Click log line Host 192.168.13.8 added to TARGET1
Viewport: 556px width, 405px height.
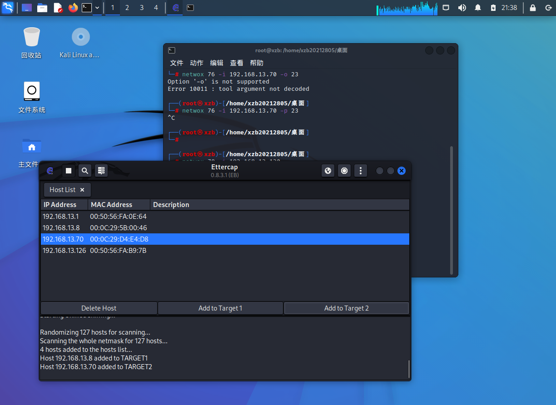[94, 358]
